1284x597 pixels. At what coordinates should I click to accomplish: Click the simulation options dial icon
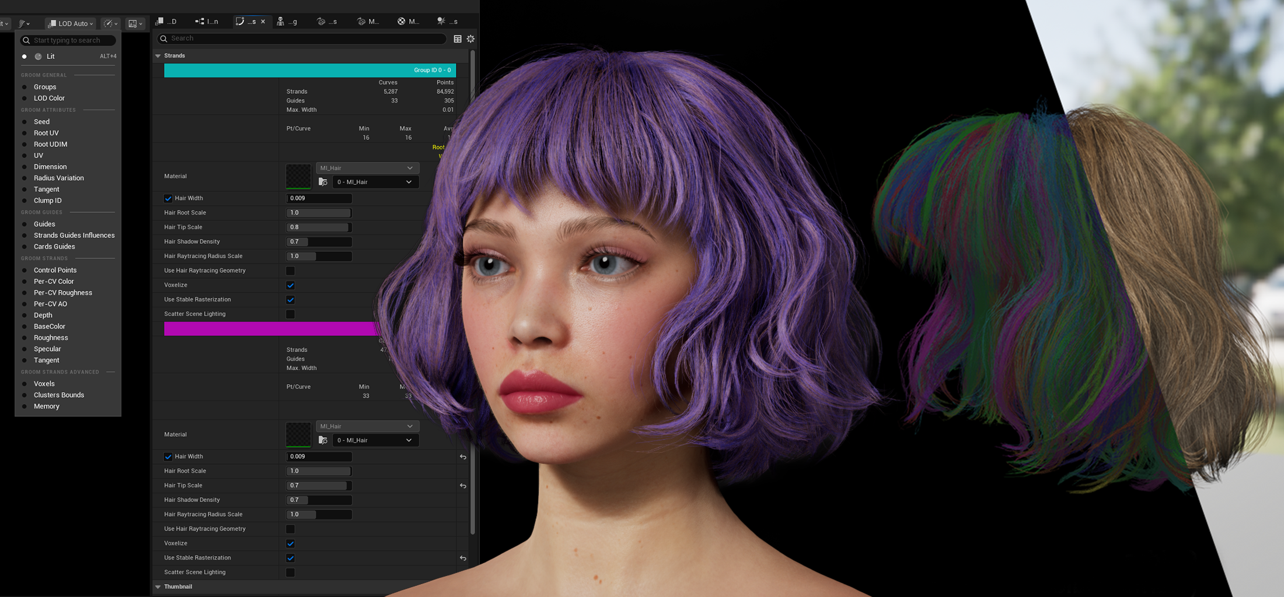click(x=110, y=23)
